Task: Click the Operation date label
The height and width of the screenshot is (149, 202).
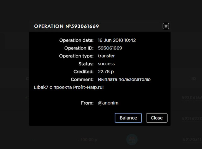Action: click(x=76, y=40)
